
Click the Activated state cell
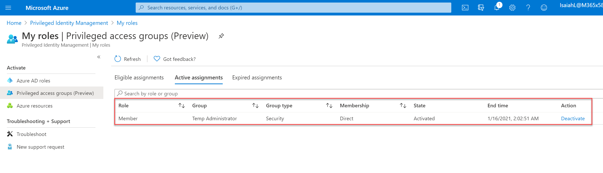click(424, 118)
